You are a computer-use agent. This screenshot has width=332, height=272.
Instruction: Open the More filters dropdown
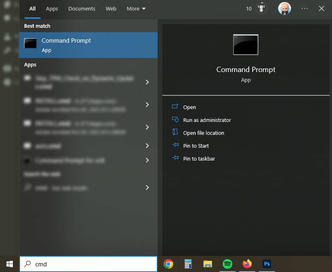[x=136, y=8]
